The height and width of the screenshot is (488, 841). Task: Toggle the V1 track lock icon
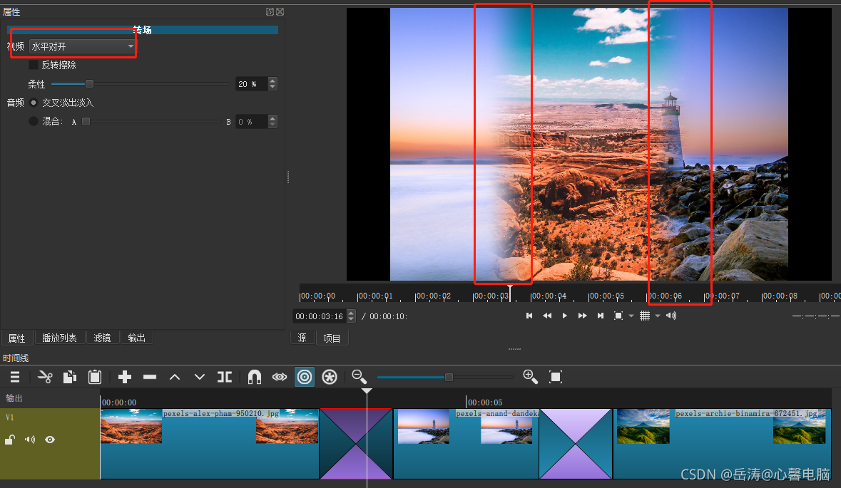click(x=10, y=440)
